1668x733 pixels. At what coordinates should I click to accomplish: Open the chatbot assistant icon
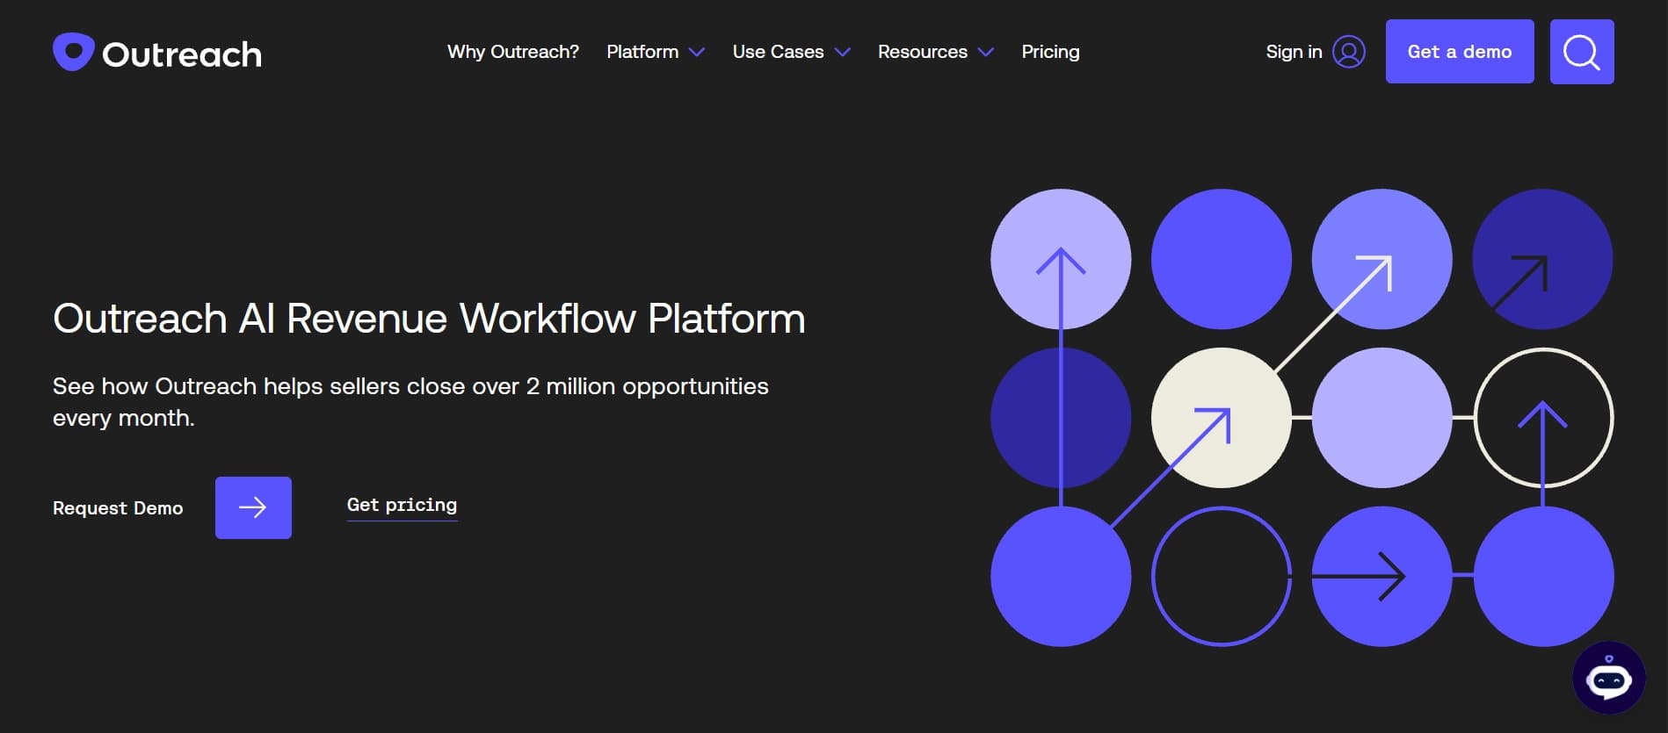(1608, 678)
